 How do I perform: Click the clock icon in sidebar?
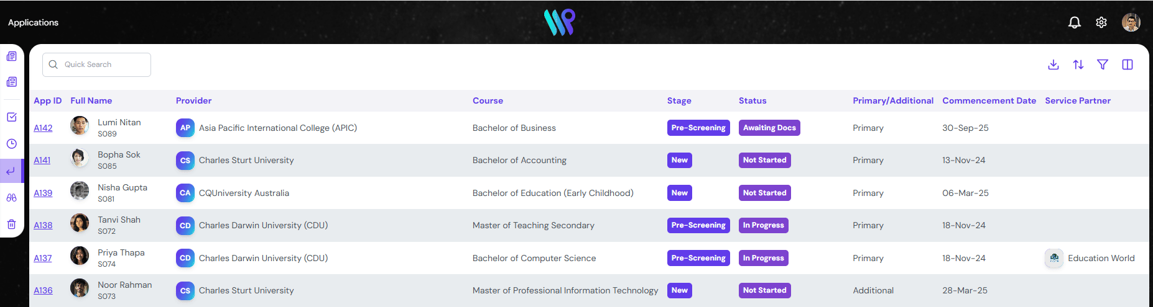coord(12,144)
